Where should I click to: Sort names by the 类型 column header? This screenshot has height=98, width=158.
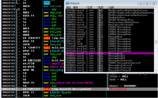click(103, 7)
